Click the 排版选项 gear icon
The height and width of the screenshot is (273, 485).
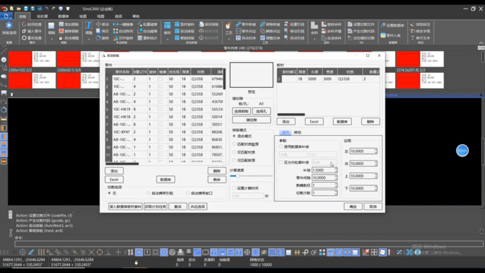(x=9, y=26)
